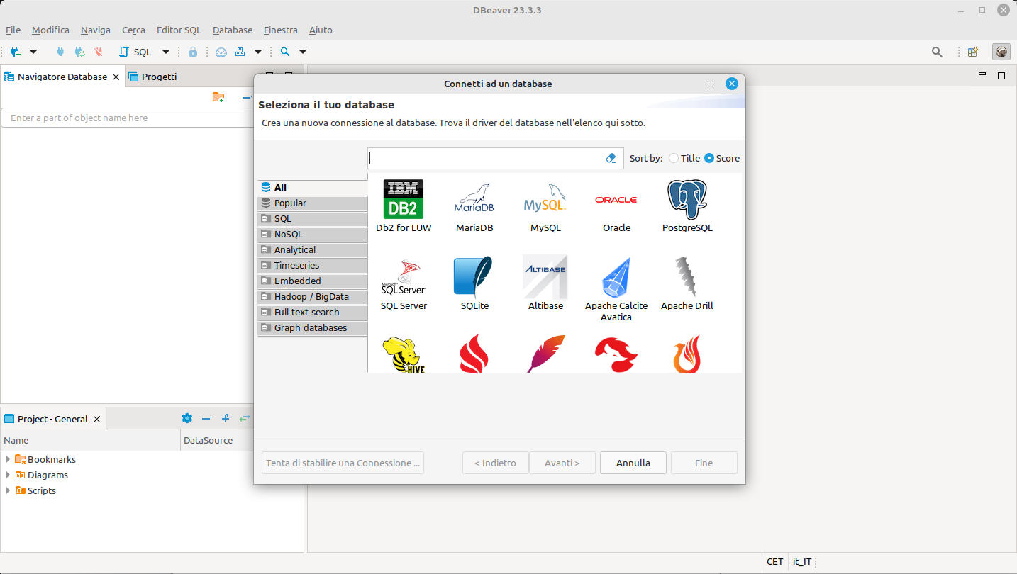The width and height of the screenshot is (1017, 574).
Task: Choose the SQL Server driver icon
Action: coord(404,278)
